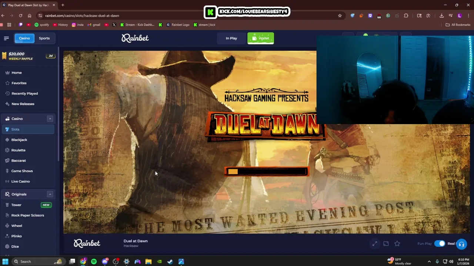Open Live Casino
Screen dimensions: 474x266
[x=20, y=181]
